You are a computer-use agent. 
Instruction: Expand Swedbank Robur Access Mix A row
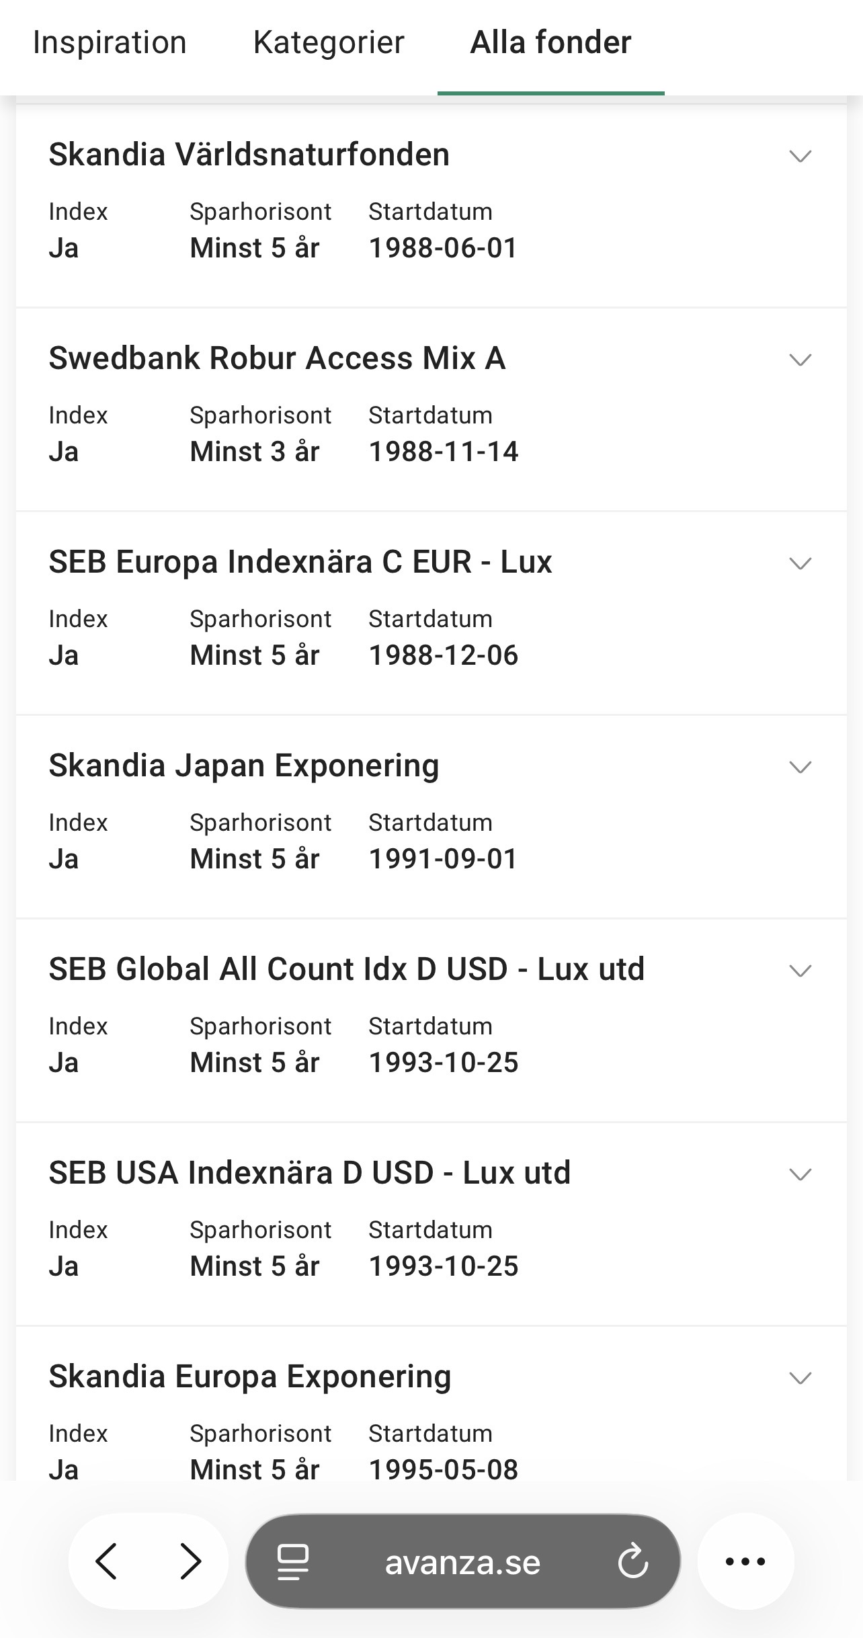coord(800,360)
